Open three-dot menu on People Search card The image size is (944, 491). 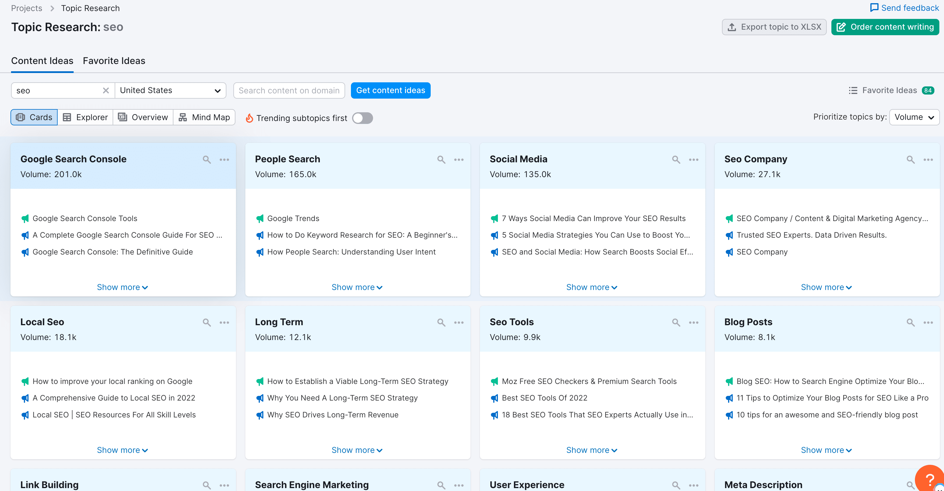pos(459,159)
